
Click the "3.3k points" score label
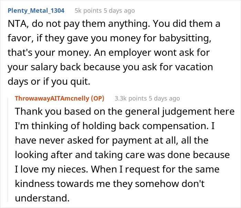[x=130, y=98]
